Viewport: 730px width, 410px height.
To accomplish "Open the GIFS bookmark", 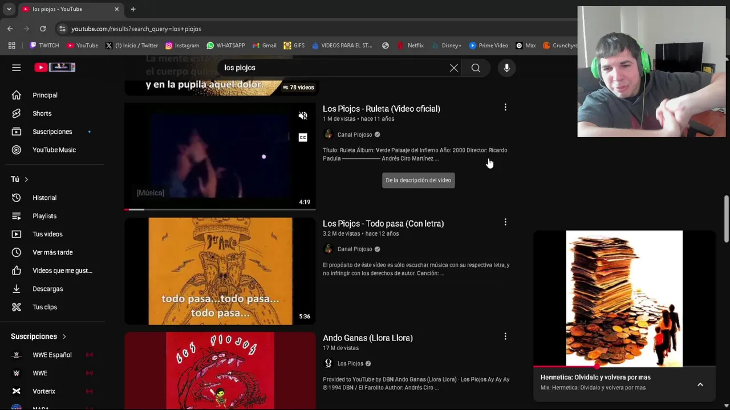I will click(294, 46).
